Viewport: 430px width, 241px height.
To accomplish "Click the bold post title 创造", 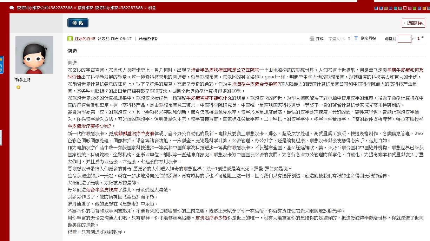I will click(72, 51).
